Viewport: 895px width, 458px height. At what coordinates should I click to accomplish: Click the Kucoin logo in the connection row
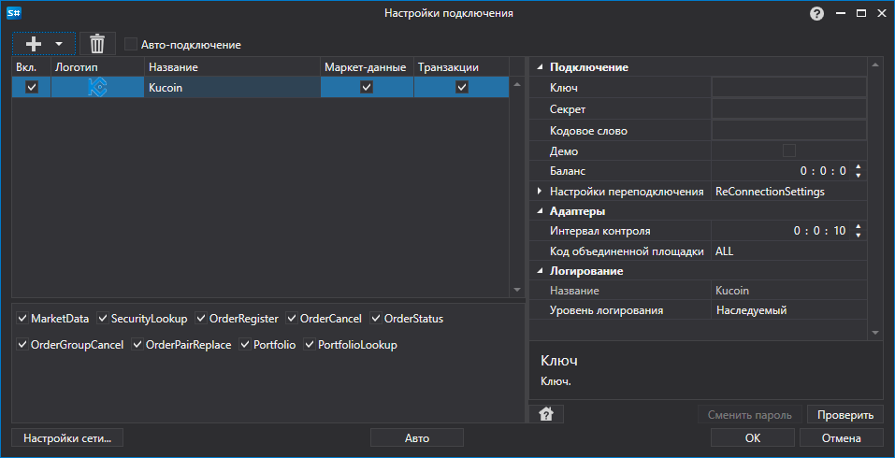coord(97,87)
